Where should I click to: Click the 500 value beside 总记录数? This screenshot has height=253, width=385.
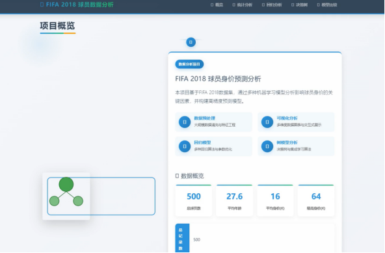tap(196, 240)
